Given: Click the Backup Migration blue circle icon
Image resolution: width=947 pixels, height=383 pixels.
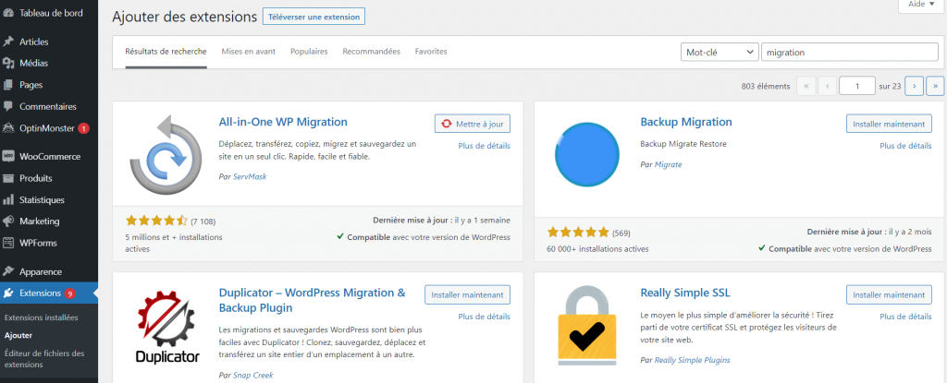Looking at the screenshot, I should (x=584, y=153).
